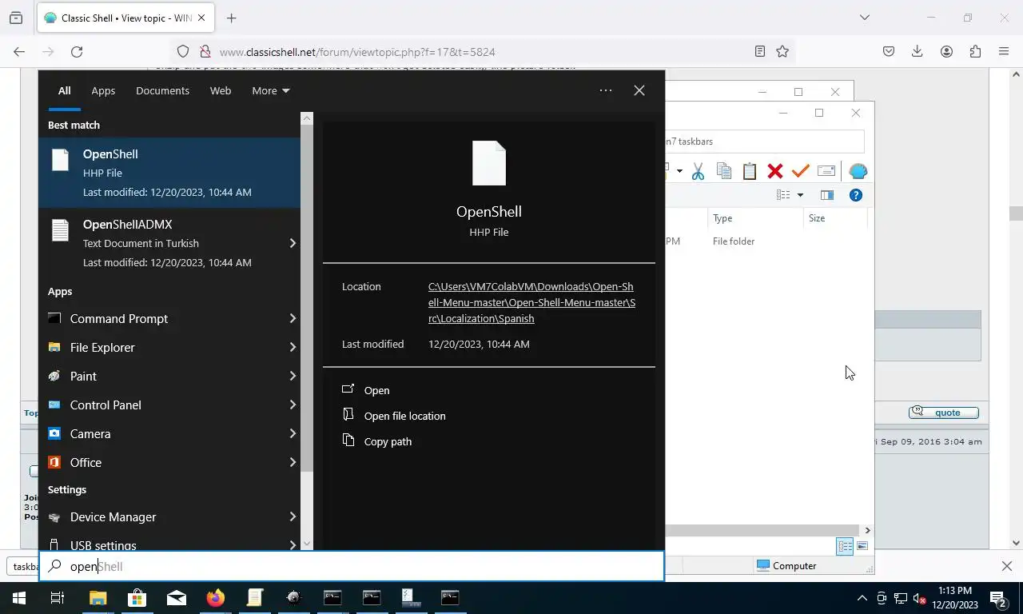Click the Email envelope icon in Explorer toolbar

[x=826, y=171]
